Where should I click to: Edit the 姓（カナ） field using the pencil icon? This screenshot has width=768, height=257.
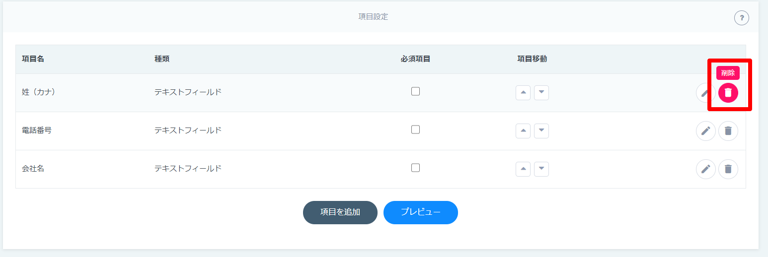tap(705, 92)
